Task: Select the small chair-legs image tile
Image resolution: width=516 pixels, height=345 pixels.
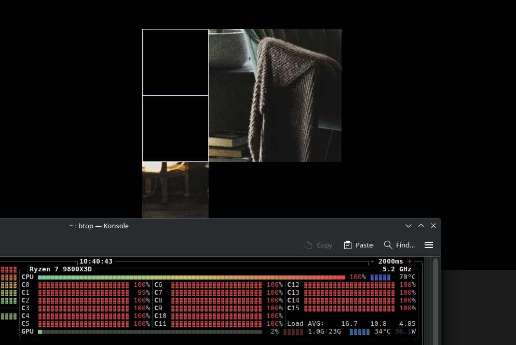Action: 175,190
